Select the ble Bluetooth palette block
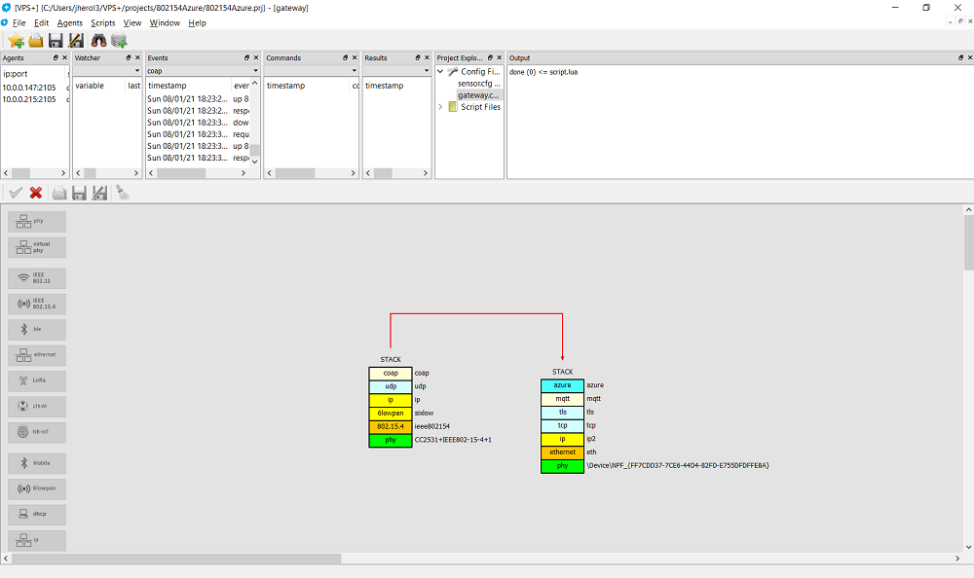 tap(38, 329)
